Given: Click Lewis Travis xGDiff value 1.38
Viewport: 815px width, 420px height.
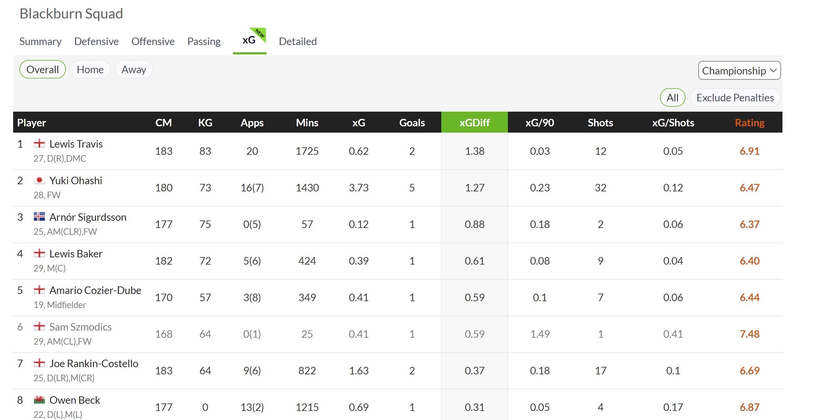Looking at the screenshot, I should [x=474, y=151].
